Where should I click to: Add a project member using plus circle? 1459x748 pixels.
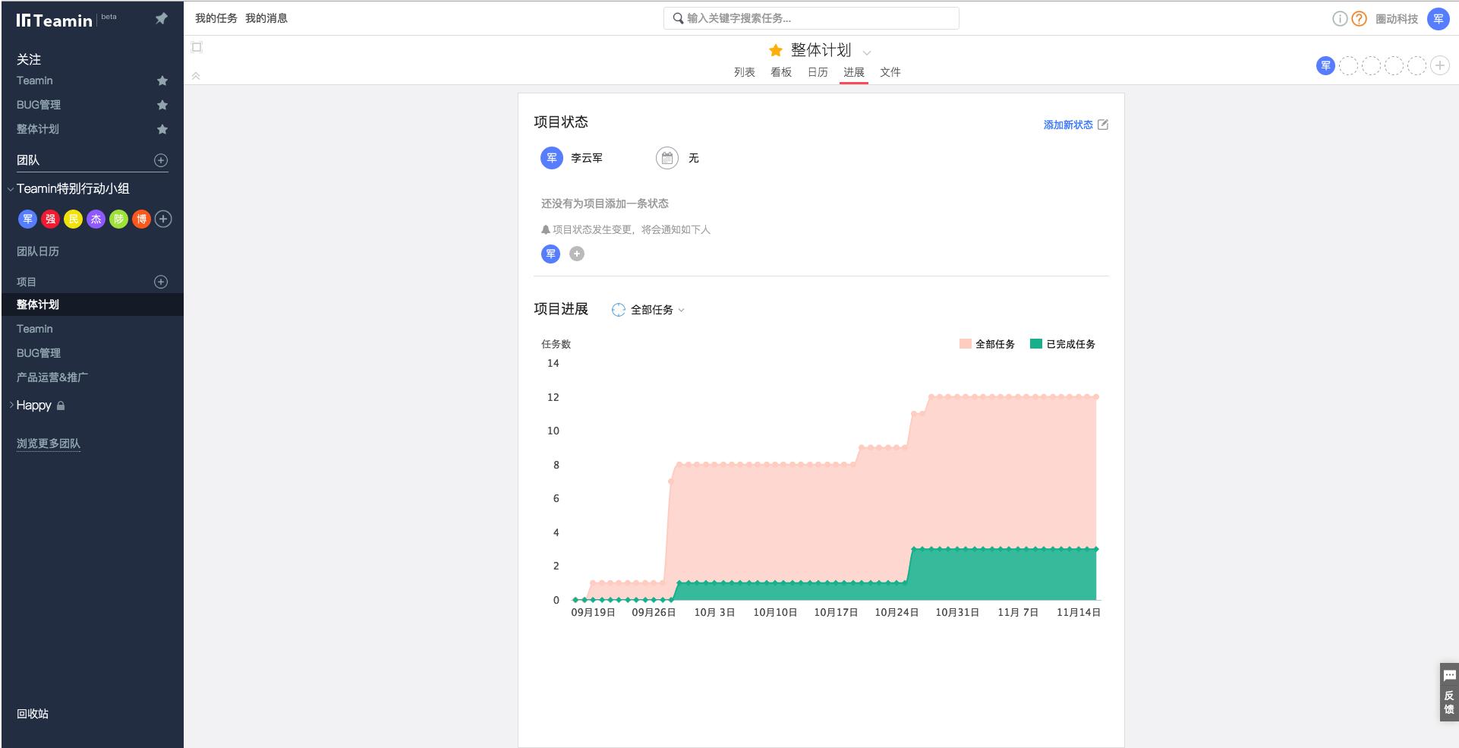tap(1439, 66)
